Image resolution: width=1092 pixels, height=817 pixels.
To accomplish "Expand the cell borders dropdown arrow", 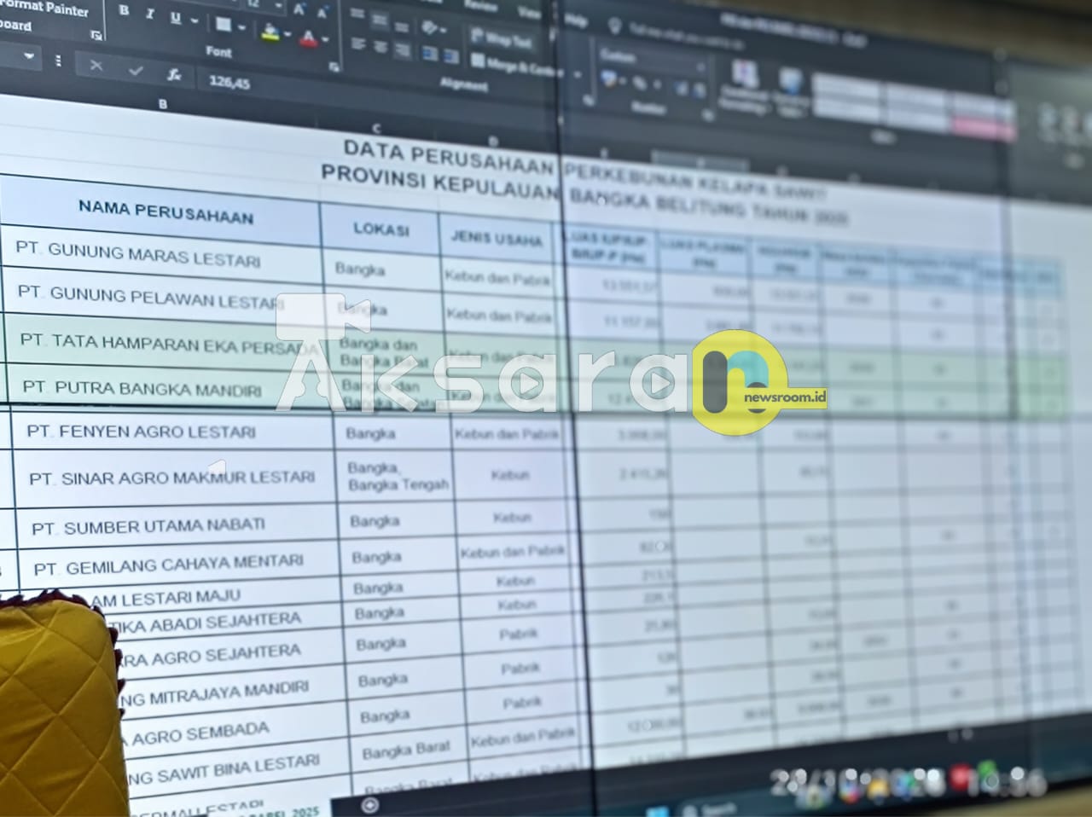I will [x=242, y=27].
